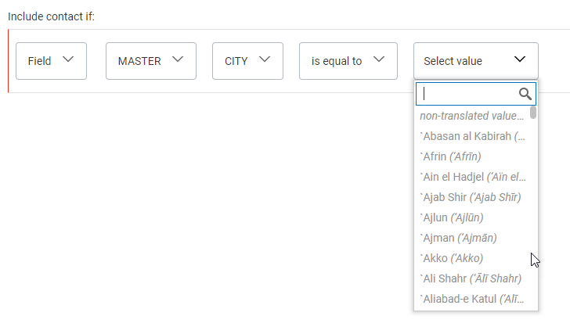Select the non-translated value option
The width and height of the screenshot is (570, 334).
point(472,116)
